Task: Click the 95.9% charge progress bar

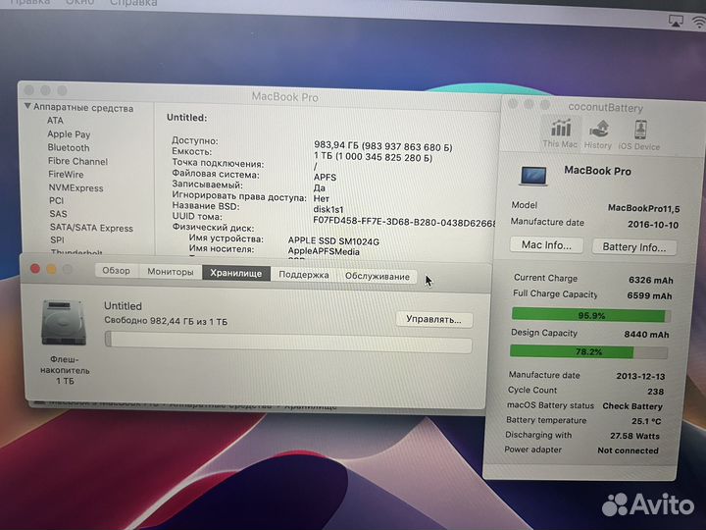Action: click(591, 315)
